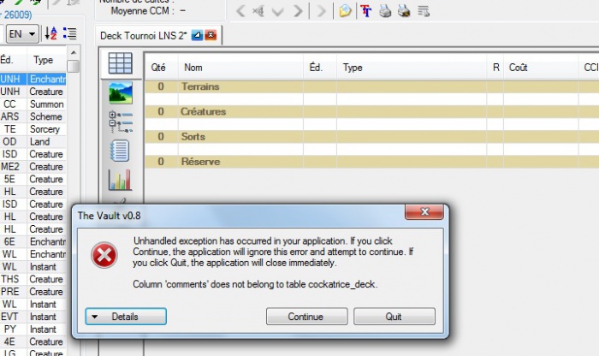
Task: Click the Continue button in error dialog
Action: pyautogui.click(x=306, y=317)
